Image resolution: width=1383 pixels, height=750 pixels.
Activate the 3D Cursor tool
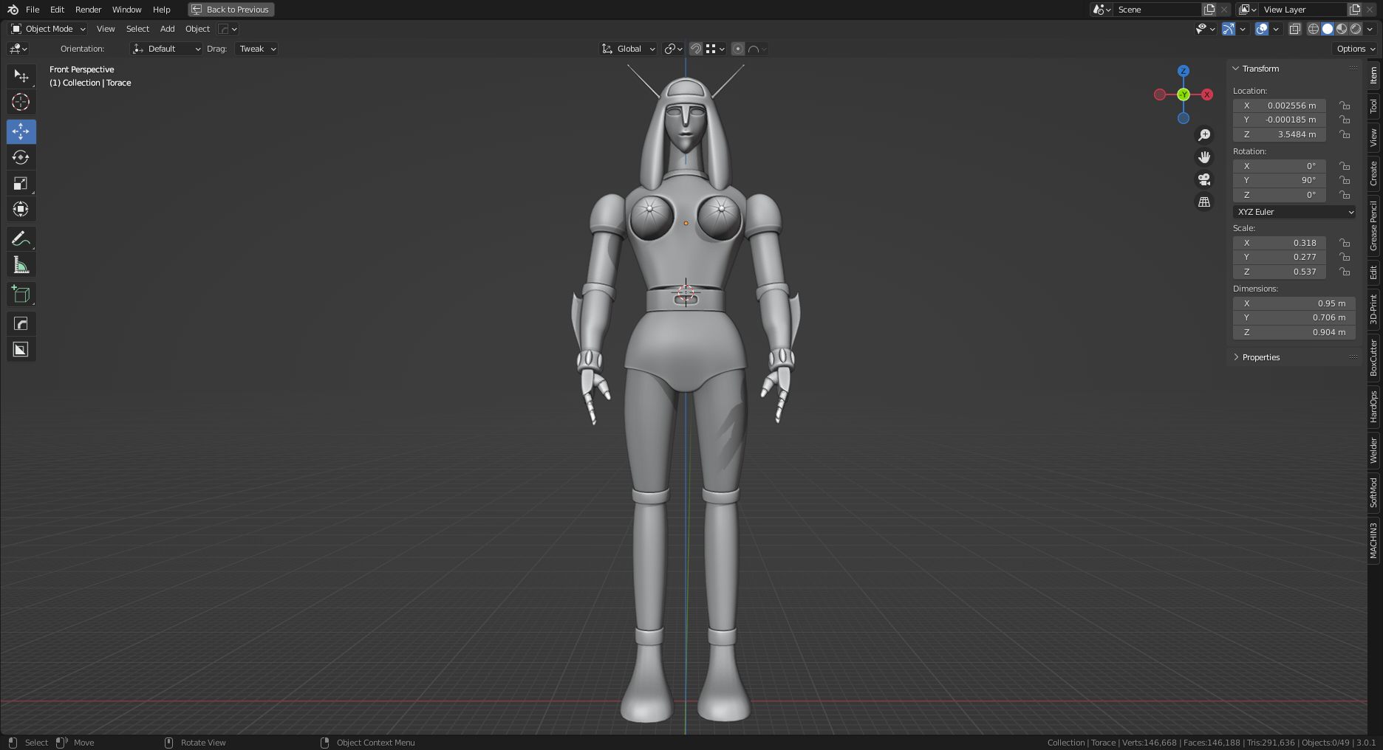tap(21, 102)
